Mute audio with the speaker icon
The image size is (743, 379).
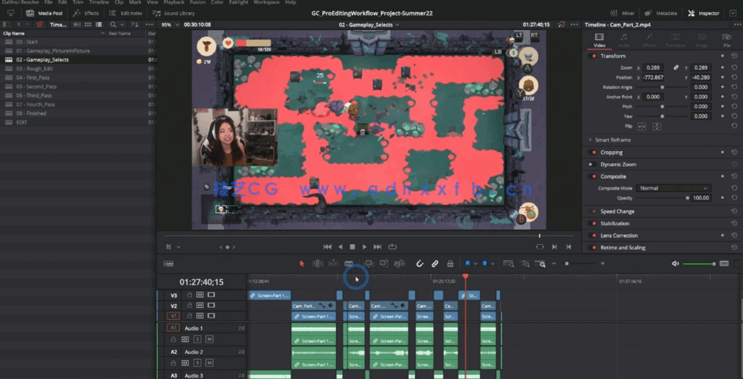(676, 264)
